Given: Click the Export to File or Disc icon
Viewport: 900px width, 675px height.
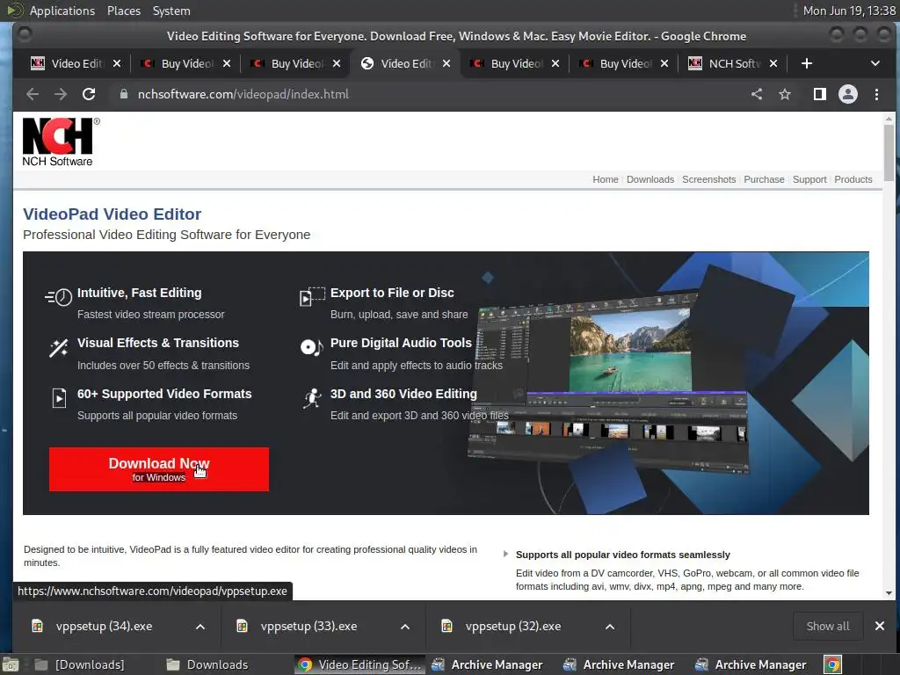Looking at the screenshot, I should (312, 297).
